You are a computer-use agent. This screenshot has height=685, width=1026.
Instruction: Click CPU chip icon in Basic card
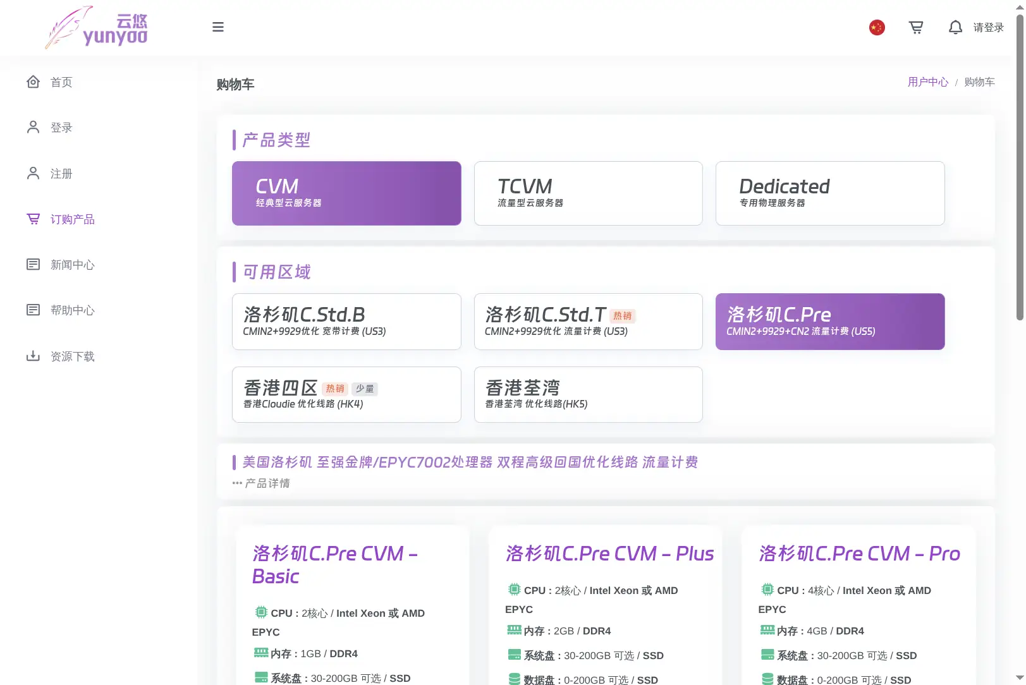261,612
